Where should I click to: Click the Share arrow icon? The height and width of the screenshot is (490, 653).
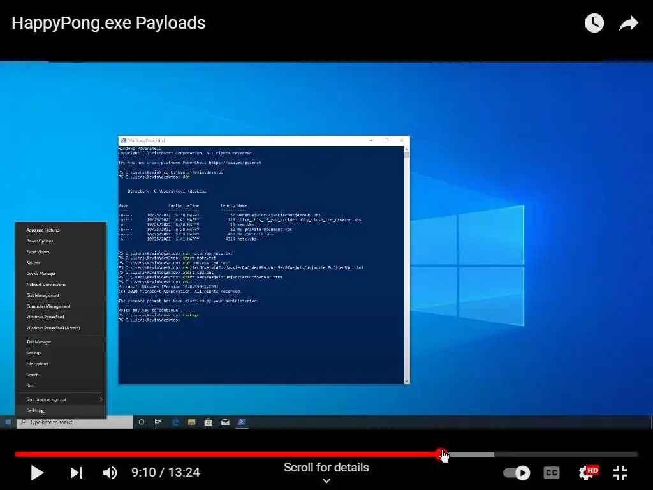click(x=628, y=23)
